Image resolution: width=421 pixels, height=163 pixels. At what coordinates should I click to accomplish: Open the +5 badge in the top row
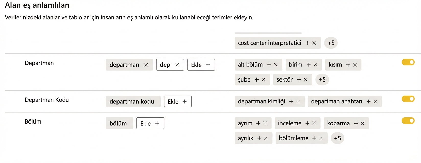(331, 43)
